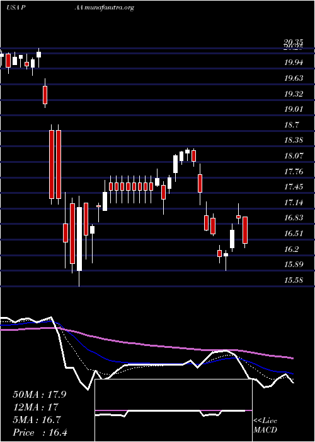This screenshot has width=315, height=442.
Task: Click the Price : 16.4 readout
Action: click(x=40, y=433)
